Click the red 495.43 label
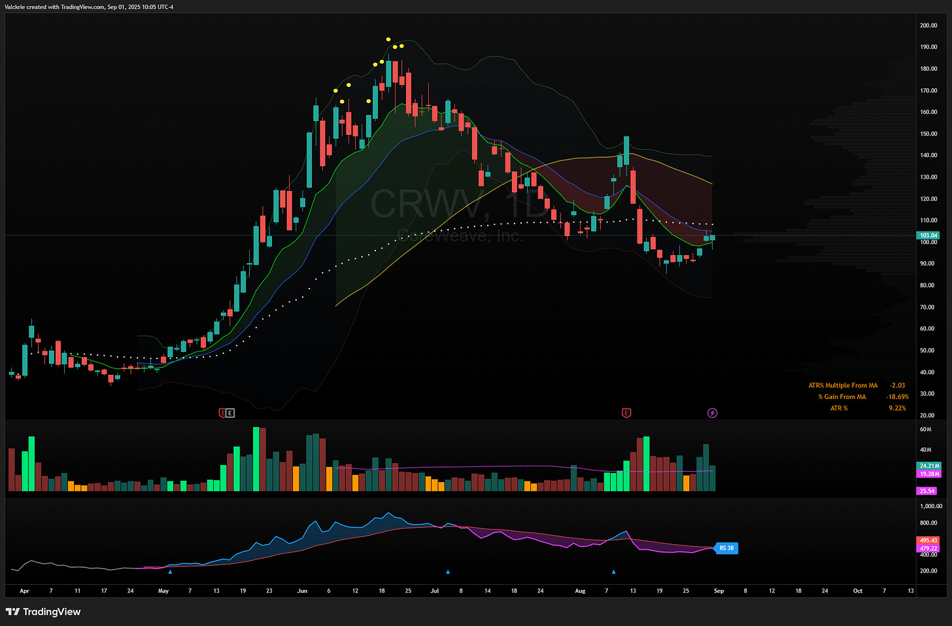The width and height of the screenshot is (952, 626). pos(928,540)
